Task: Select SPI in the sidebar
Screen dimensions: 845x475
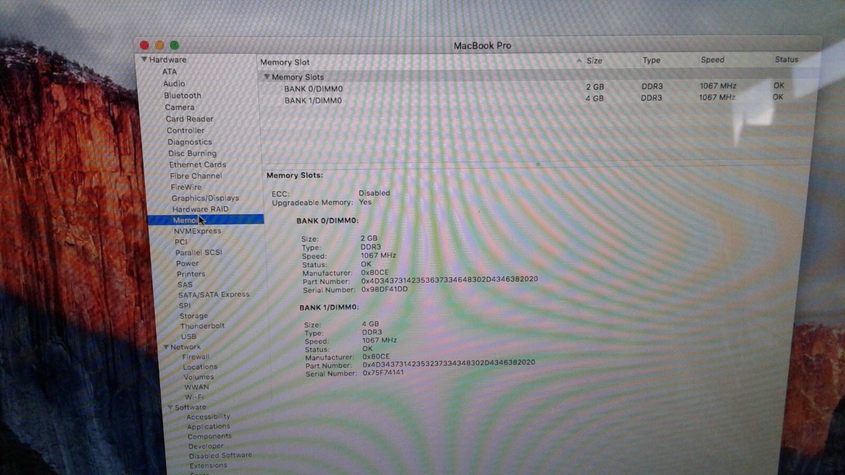Action: pos(184,306)
